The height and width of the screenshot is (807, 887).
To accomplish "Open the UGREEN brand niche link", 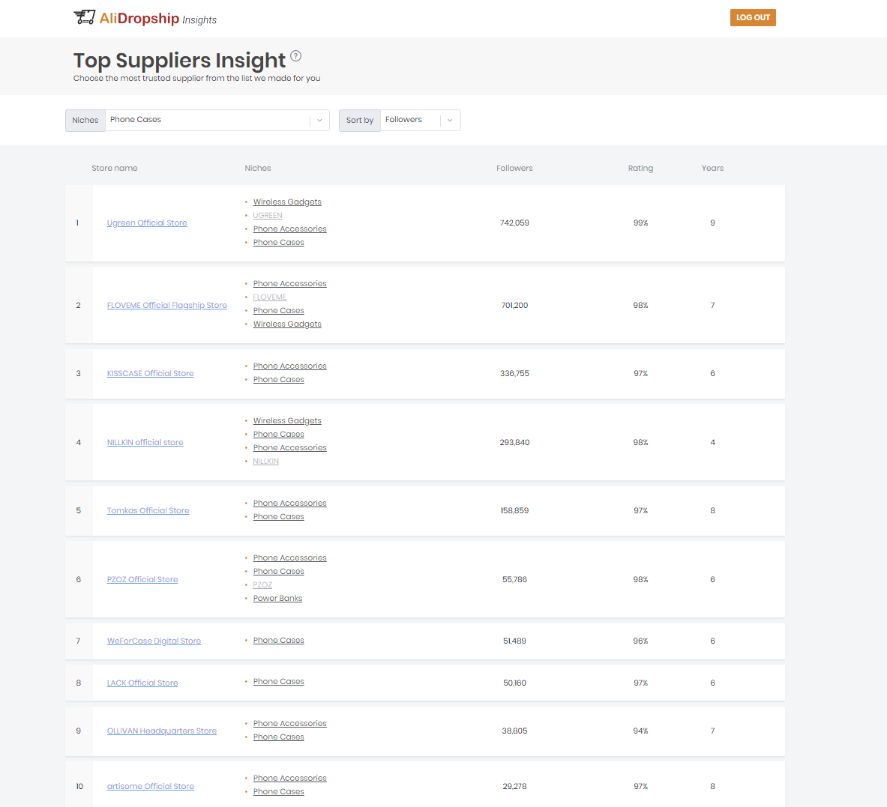I will point(267,215).
